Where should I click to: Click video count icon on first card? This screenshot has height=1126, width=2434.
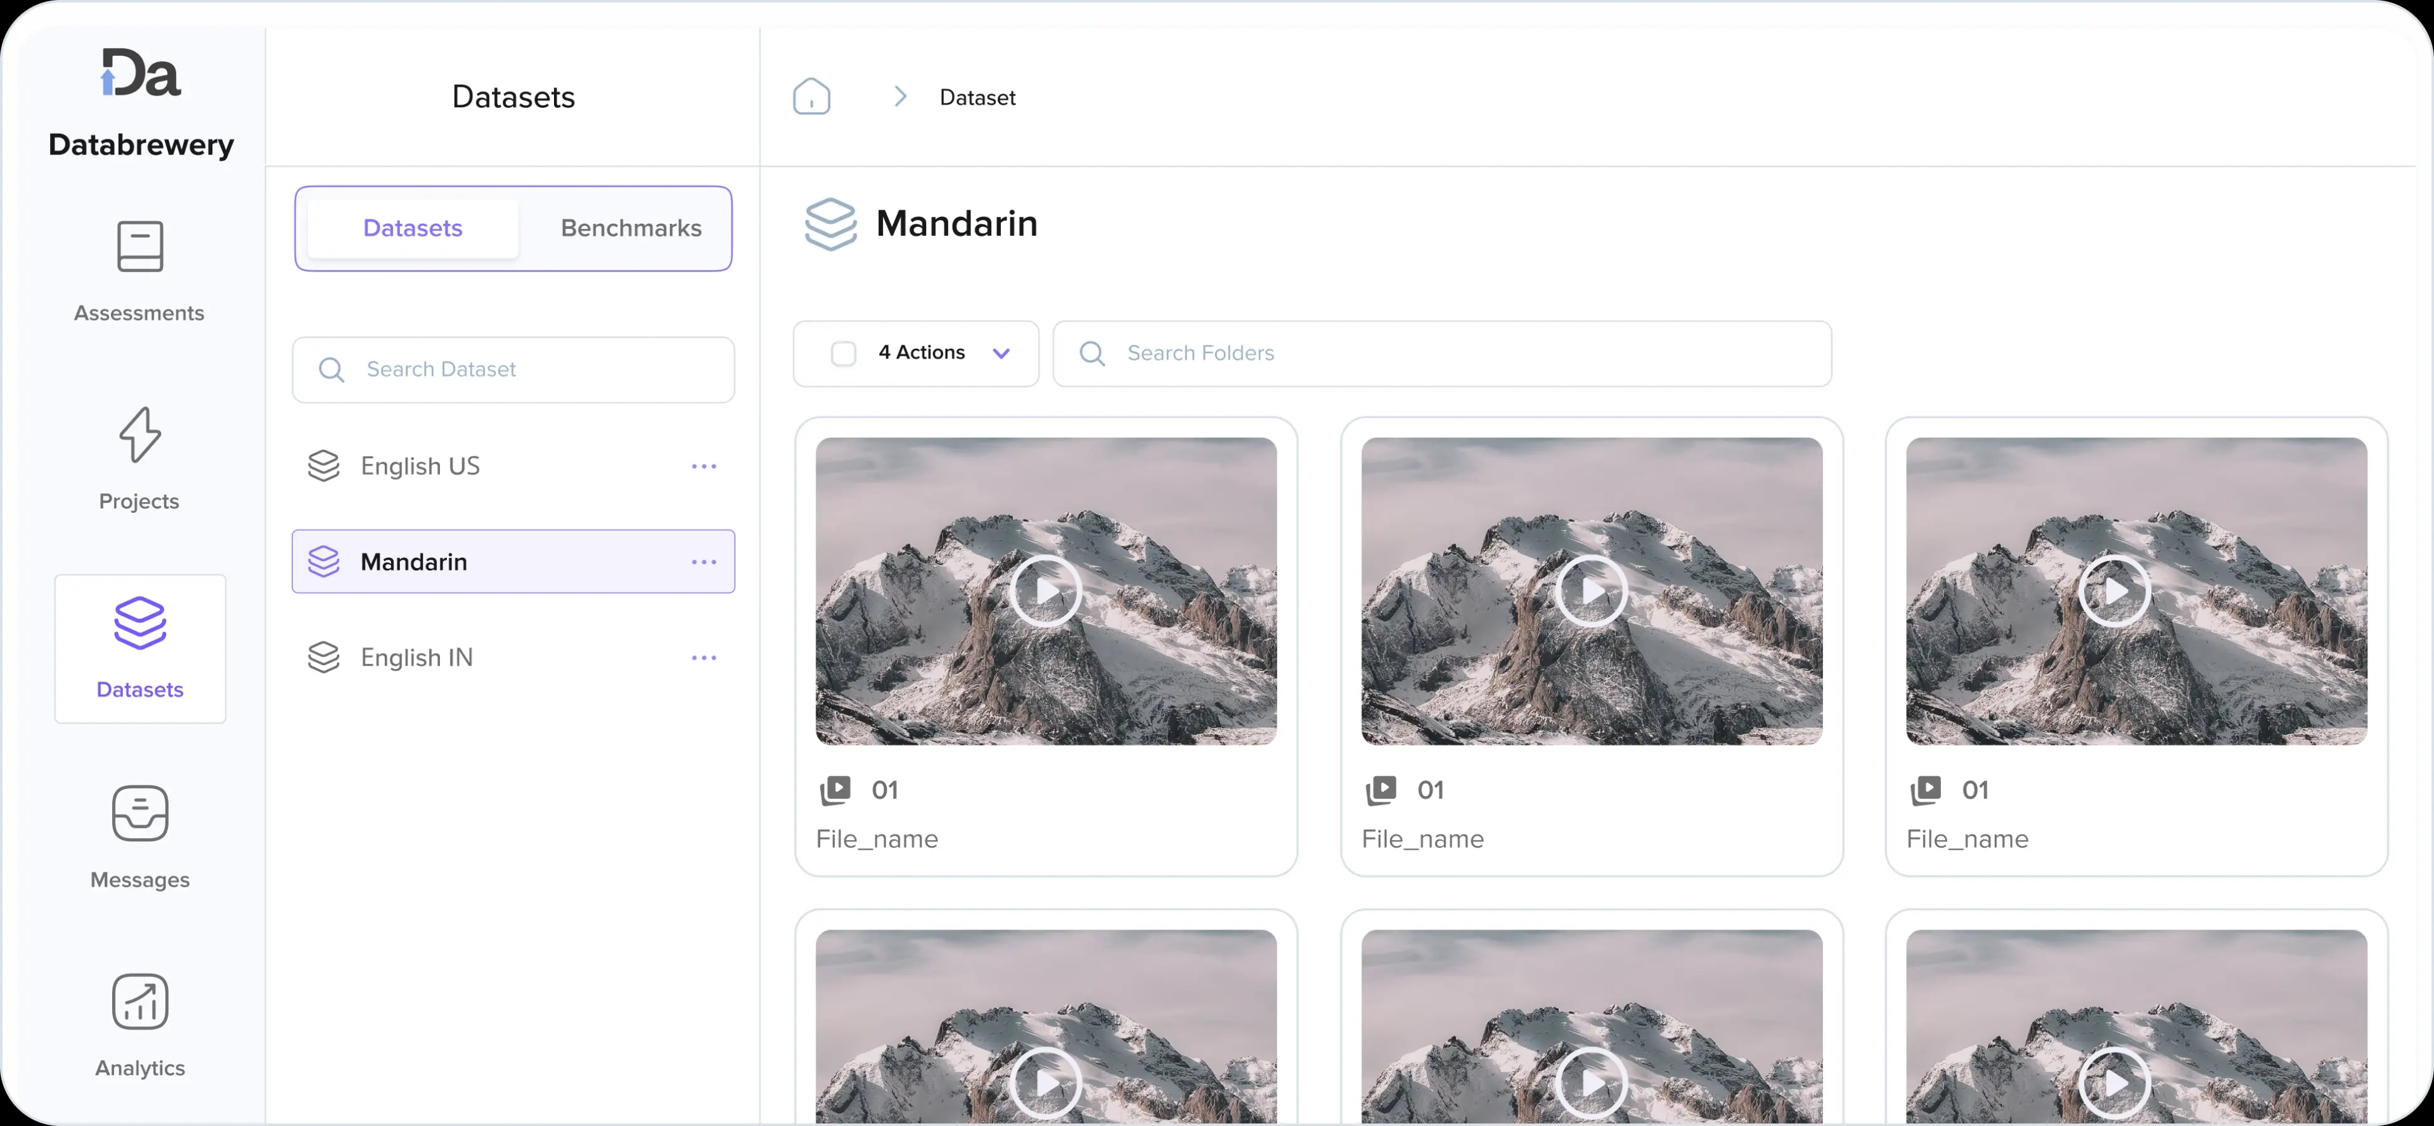[835, 789]
